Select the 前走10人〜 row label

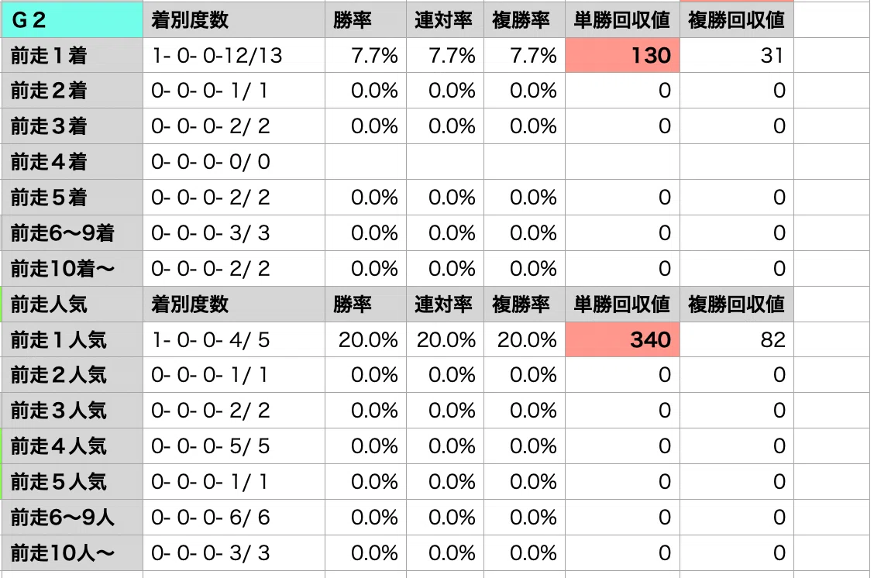72,553
